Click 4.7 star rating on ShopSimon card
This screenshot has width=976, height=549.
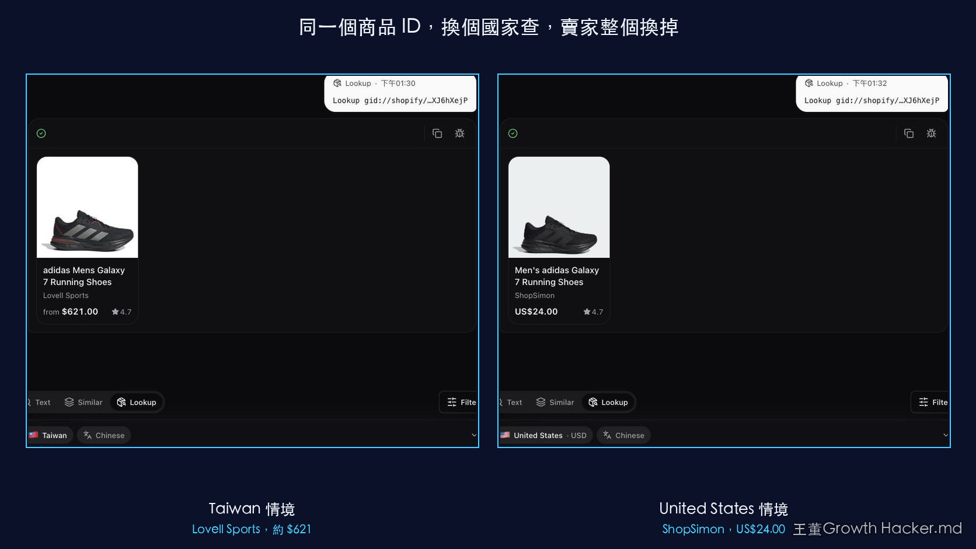(593, 312)
